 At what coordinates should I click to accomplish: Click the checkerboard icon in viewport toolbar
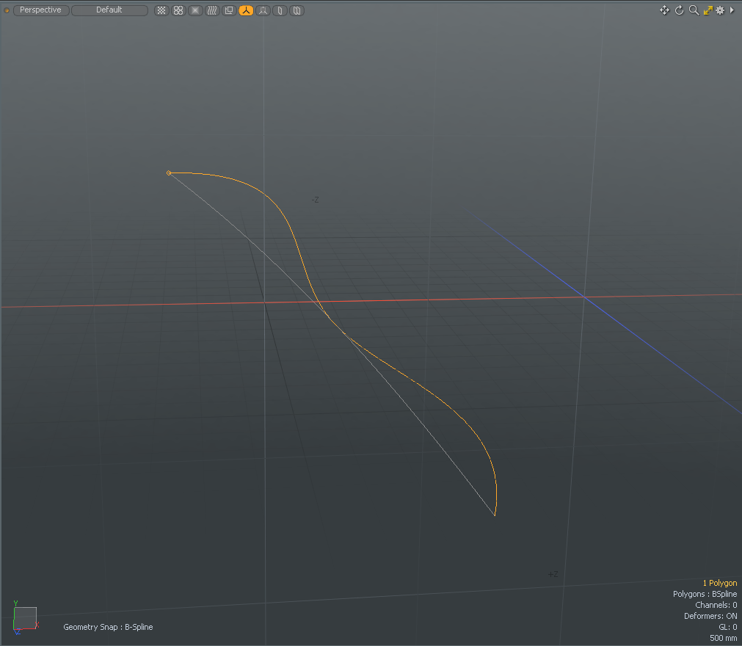[x=161, y=11]
